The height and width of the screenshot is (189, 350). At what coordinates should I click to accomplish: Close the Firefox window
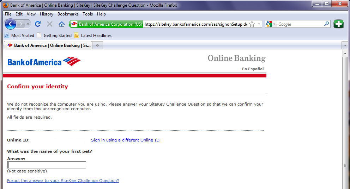point(340,4)
